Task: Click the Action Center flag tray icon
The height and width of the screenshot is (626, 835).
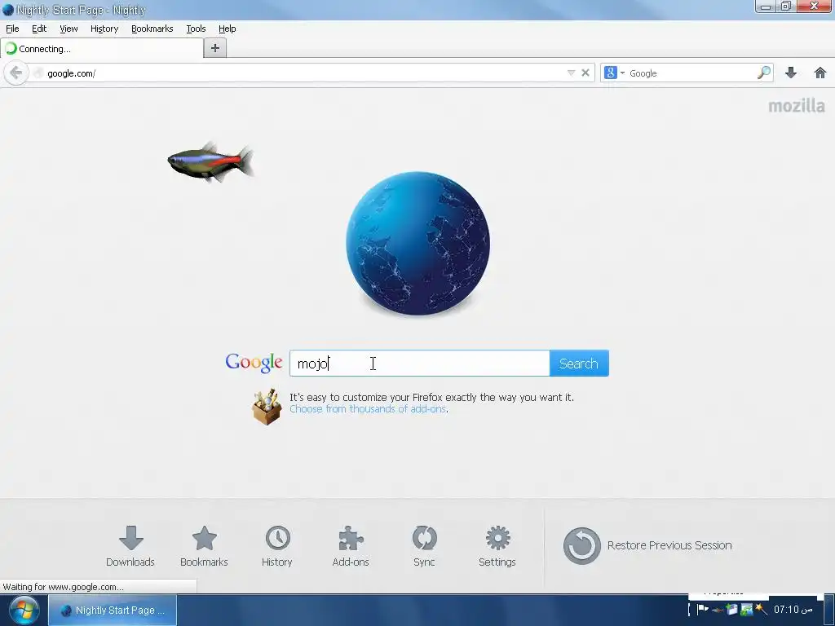Action: [x=703, y=610]
